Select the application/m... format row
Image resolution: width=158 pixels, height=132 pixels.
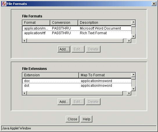(x=77, y=28)
